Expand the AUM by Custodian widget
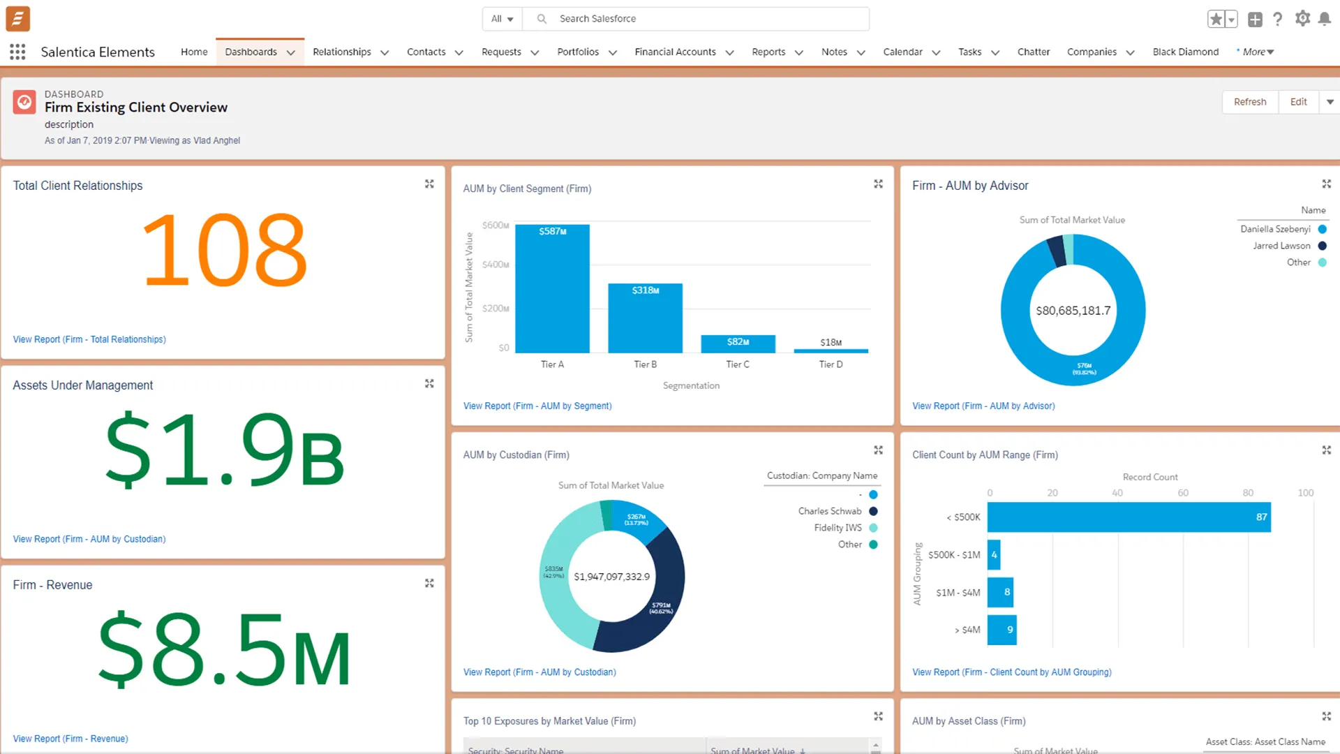1340x754 pixels. 878,450
